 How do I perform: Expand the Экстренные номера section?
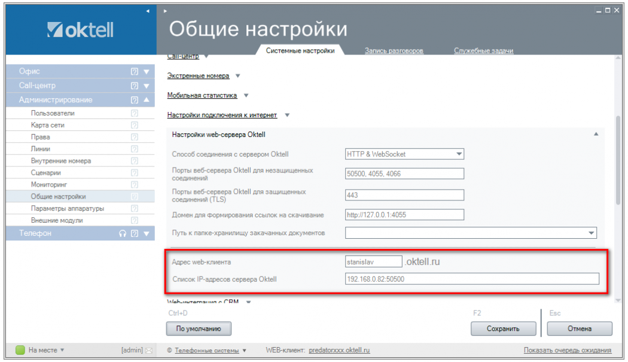pos(237,76)
